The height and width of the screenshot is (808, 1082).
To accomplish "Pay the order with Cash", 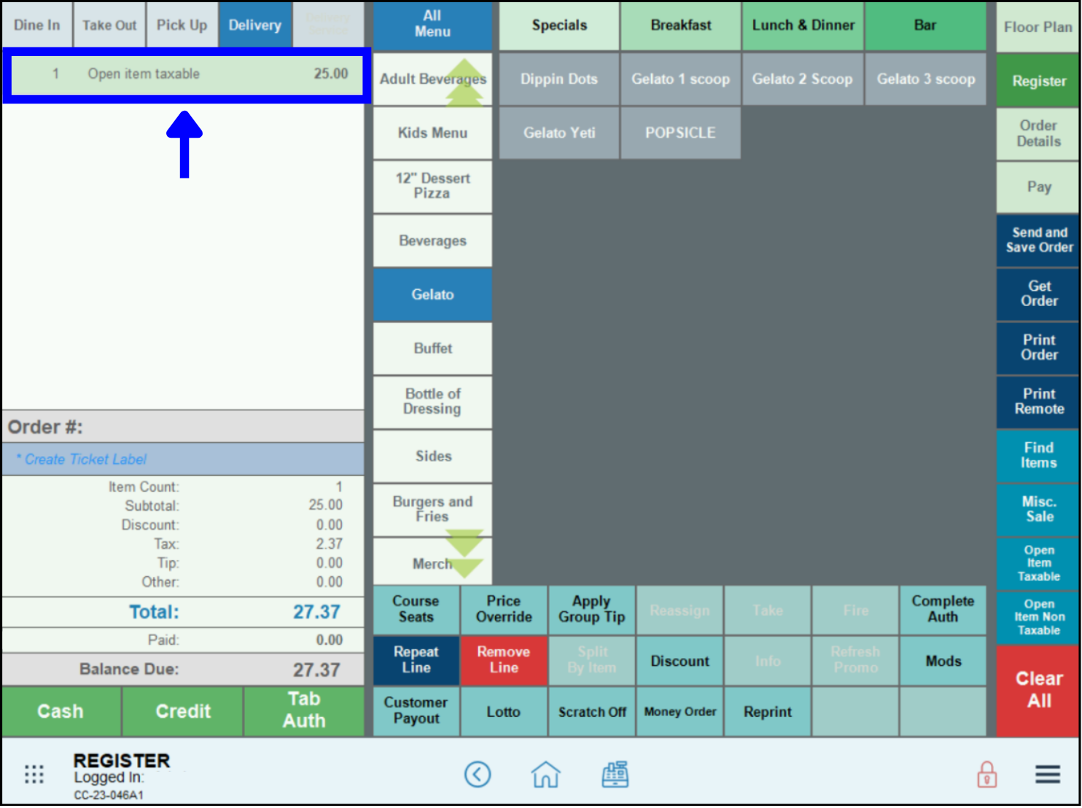I will click(61, 711).
